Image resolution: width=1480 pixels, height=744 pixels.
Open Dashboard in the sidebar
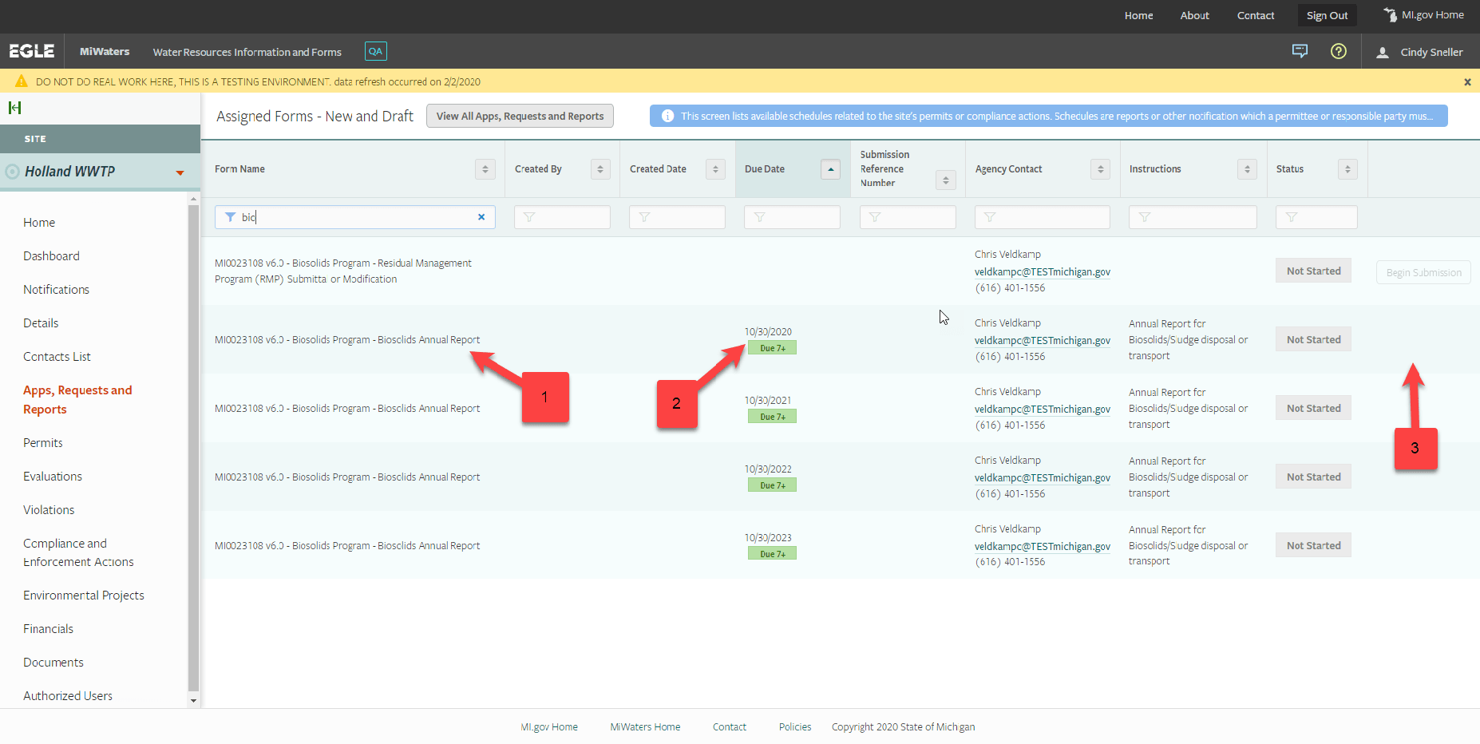coord(51,256)
